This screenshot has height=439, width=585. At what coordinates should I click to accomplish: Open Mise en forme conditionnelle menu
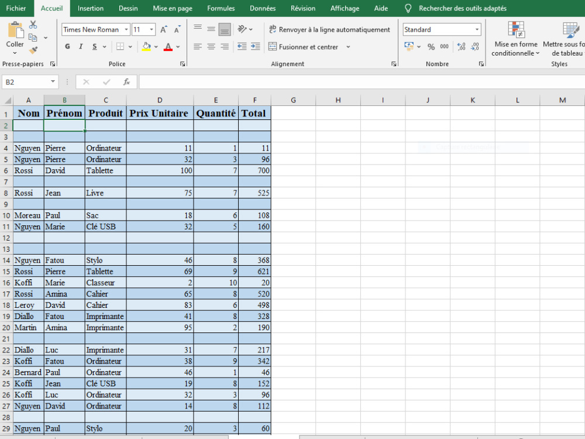tap(516, 39)
